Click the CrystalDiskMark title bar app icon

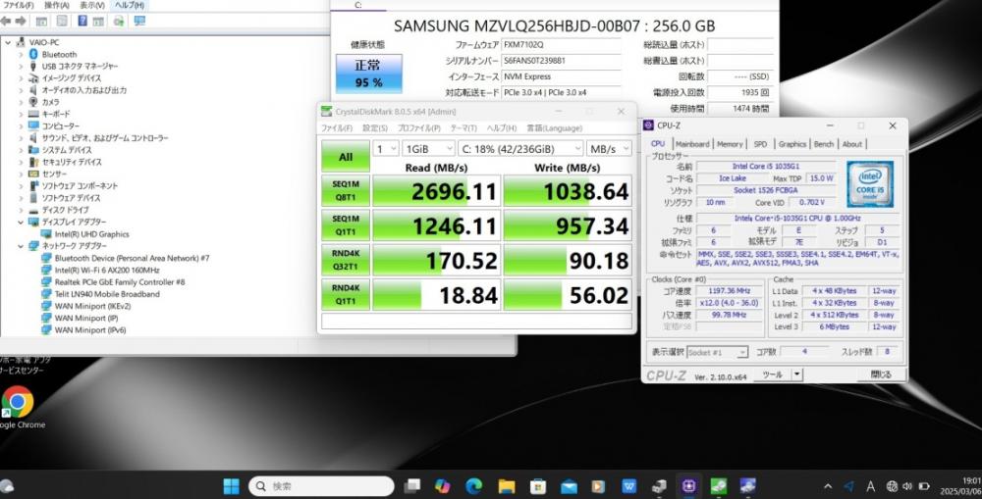pos(326,112)
